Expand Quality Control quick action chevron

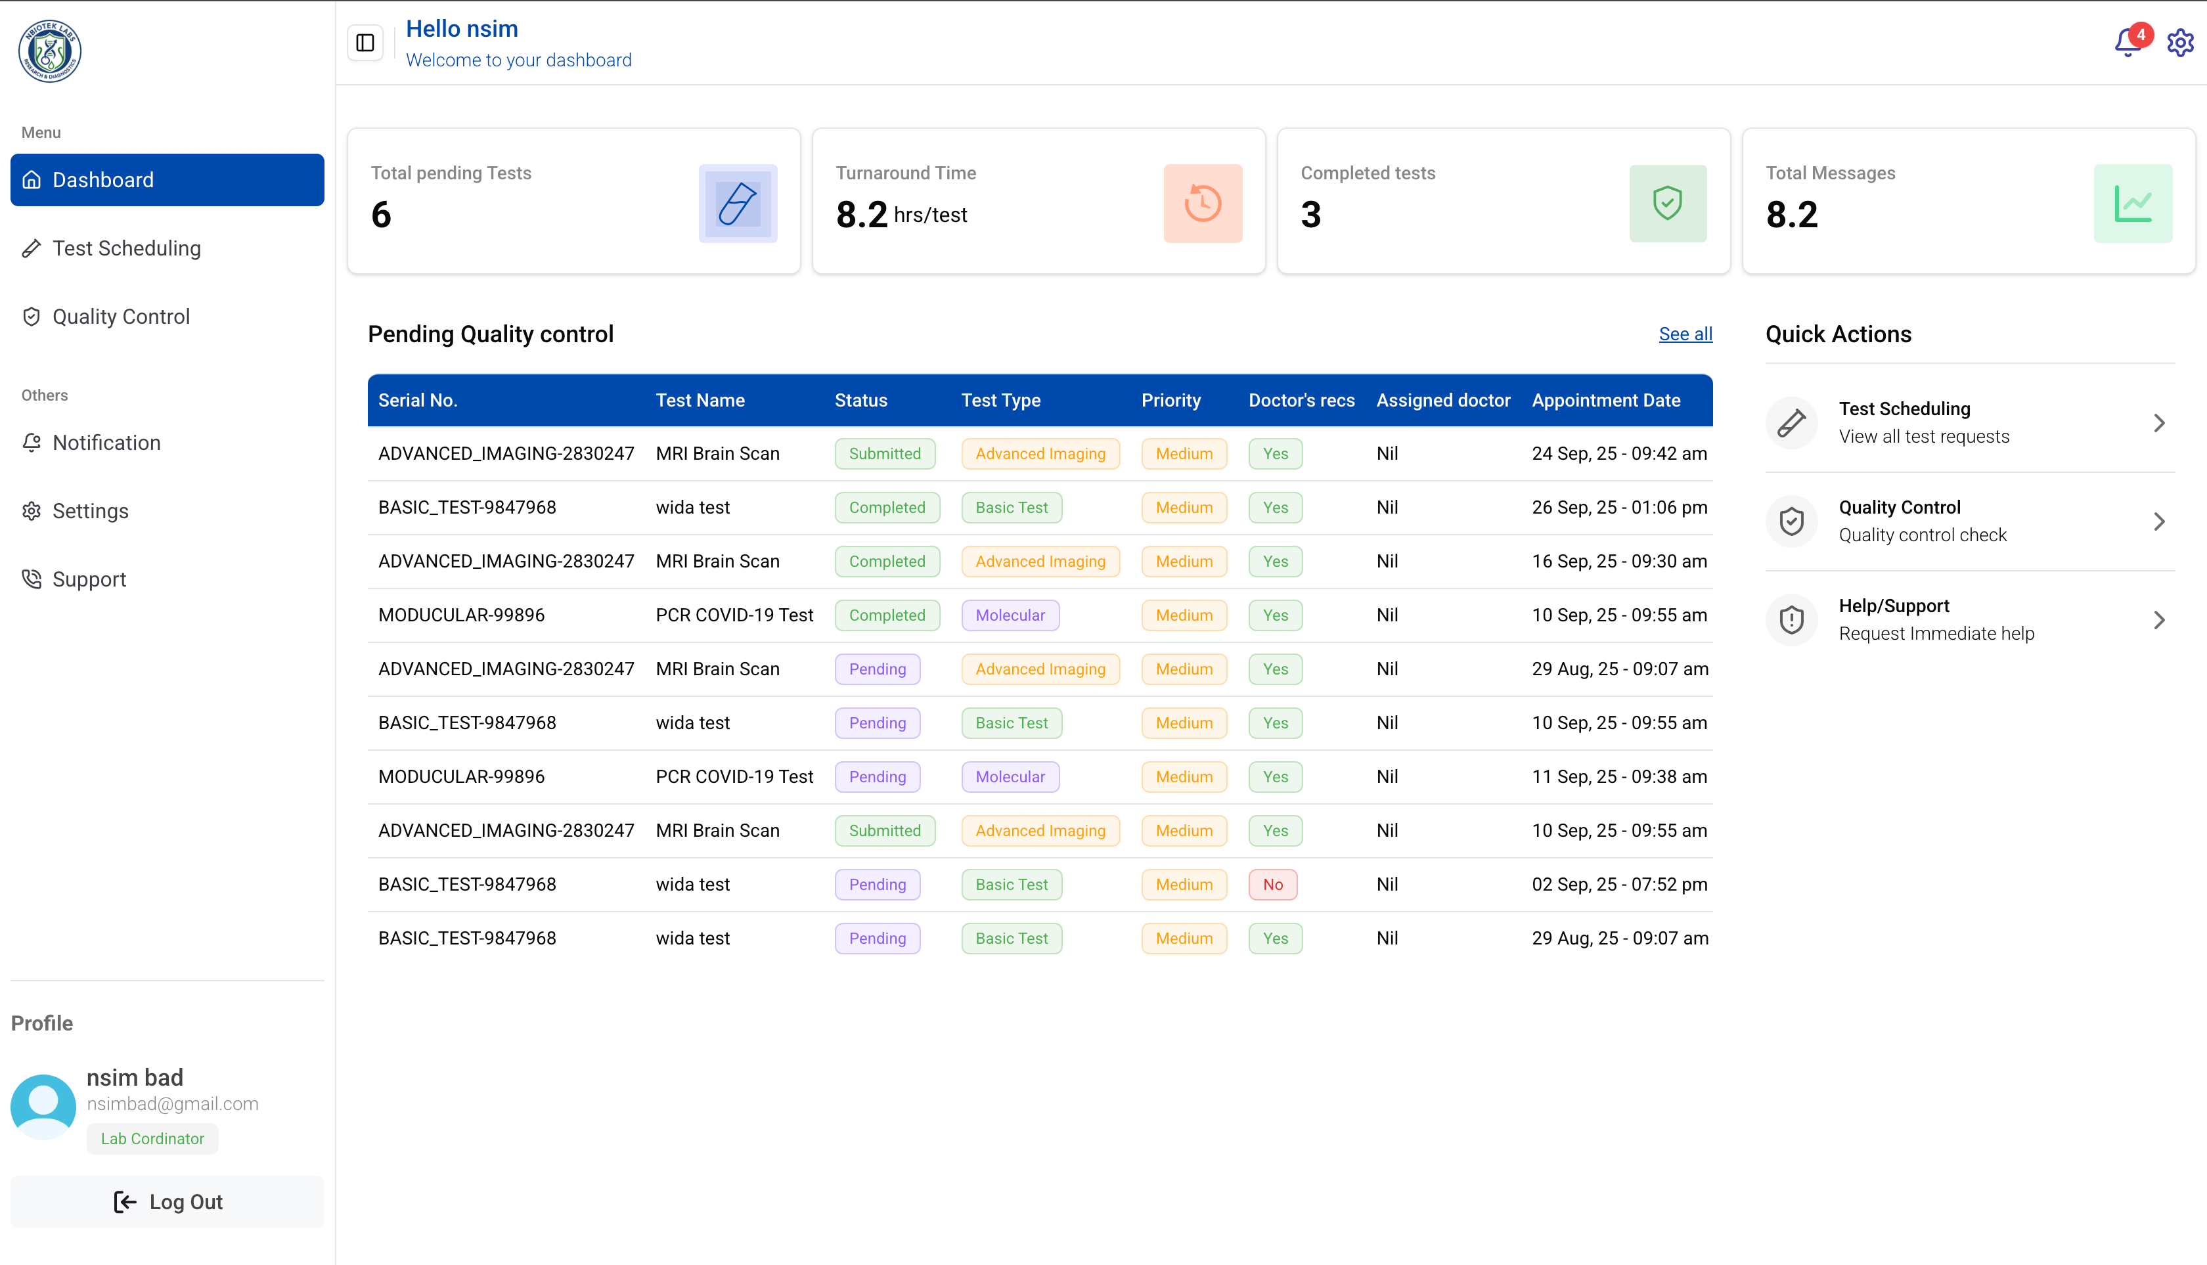[x=2159, y=522]
